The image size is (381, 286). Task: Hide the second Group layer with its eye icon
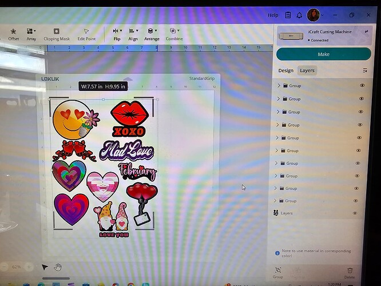pos(362,98)
